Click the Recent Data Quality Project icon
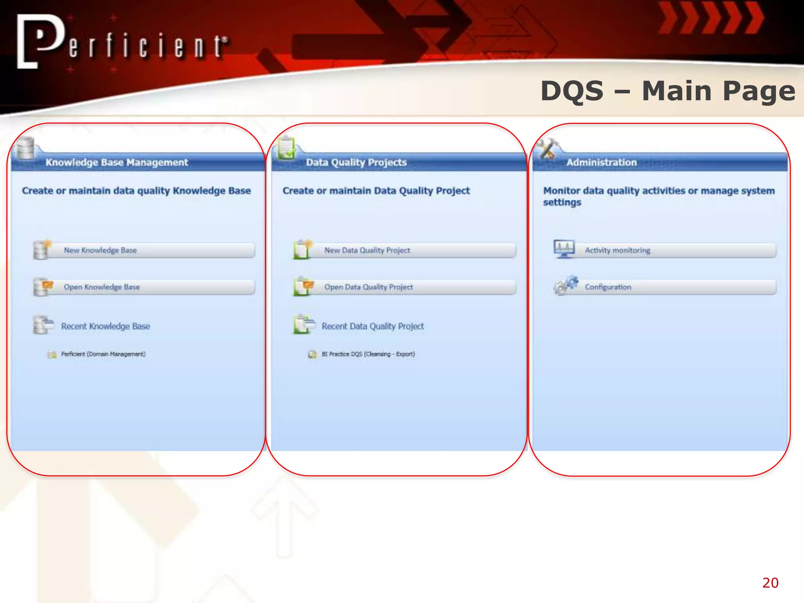 [304, 325]
